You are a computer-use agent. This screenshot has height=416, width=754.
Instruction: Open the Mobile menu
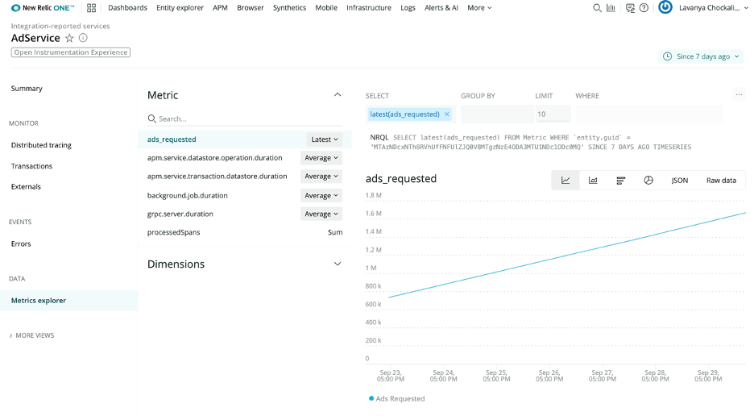click(x=326, y=8)
